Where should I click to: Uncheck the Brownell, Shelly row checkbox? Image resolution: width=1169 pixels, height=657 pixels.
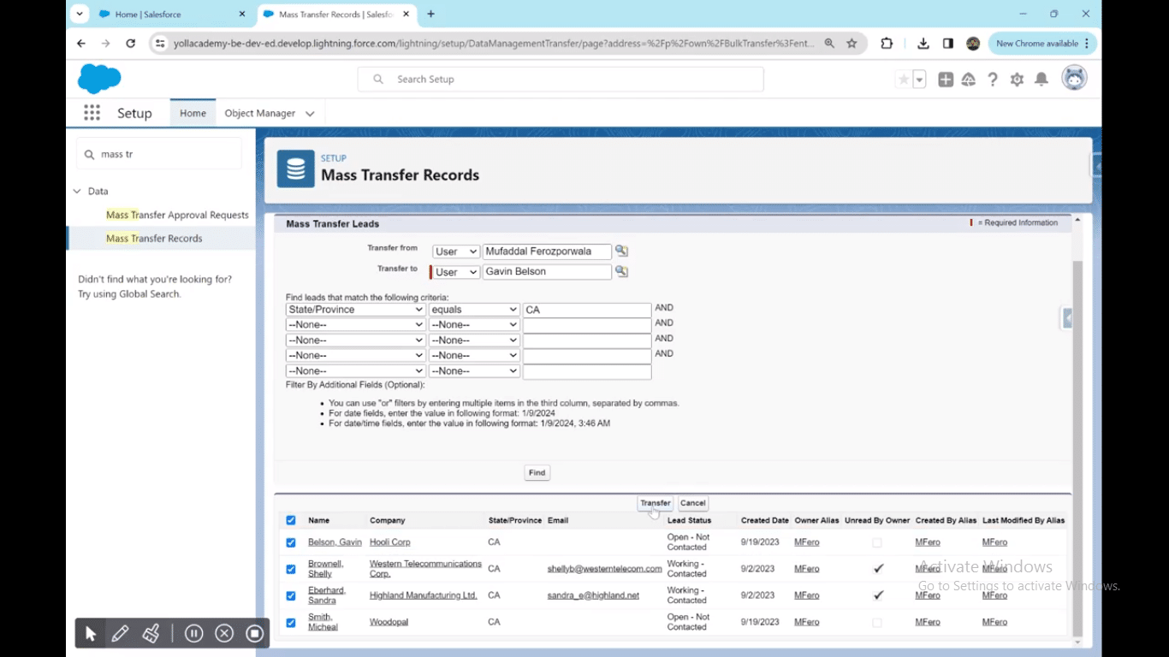tap(291, 569)
